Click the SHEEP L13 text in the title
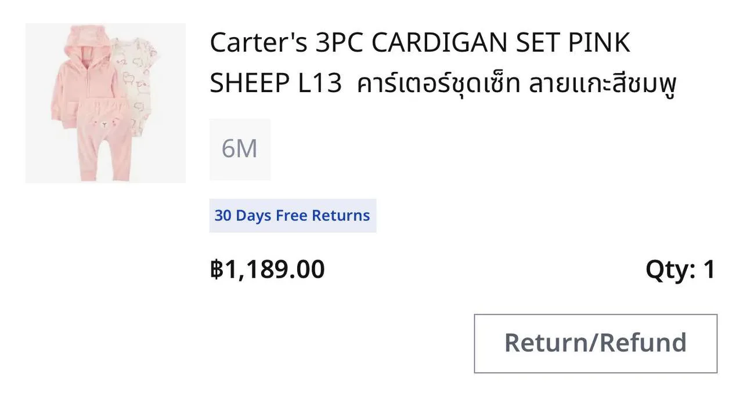This screenshot has width=743, height=397. coord(276,84)
